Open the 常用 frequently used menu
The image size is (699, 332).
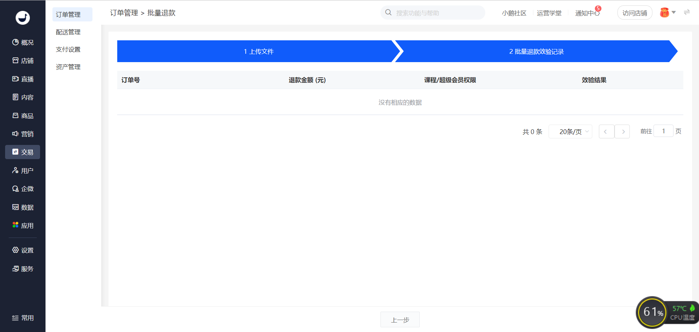point(23,318)
